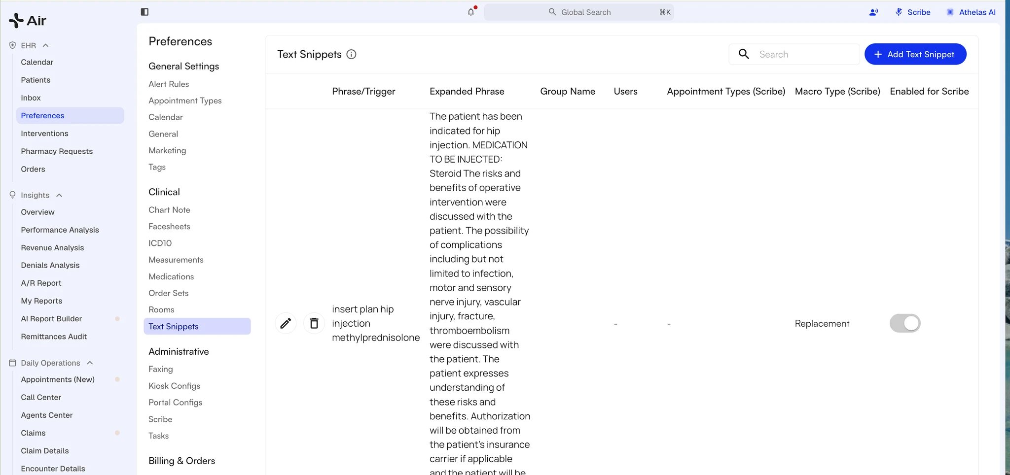The image size is (1010, 475).
Task: Click the Phrase/Trigger column header
Action: (x=363, y=91)
